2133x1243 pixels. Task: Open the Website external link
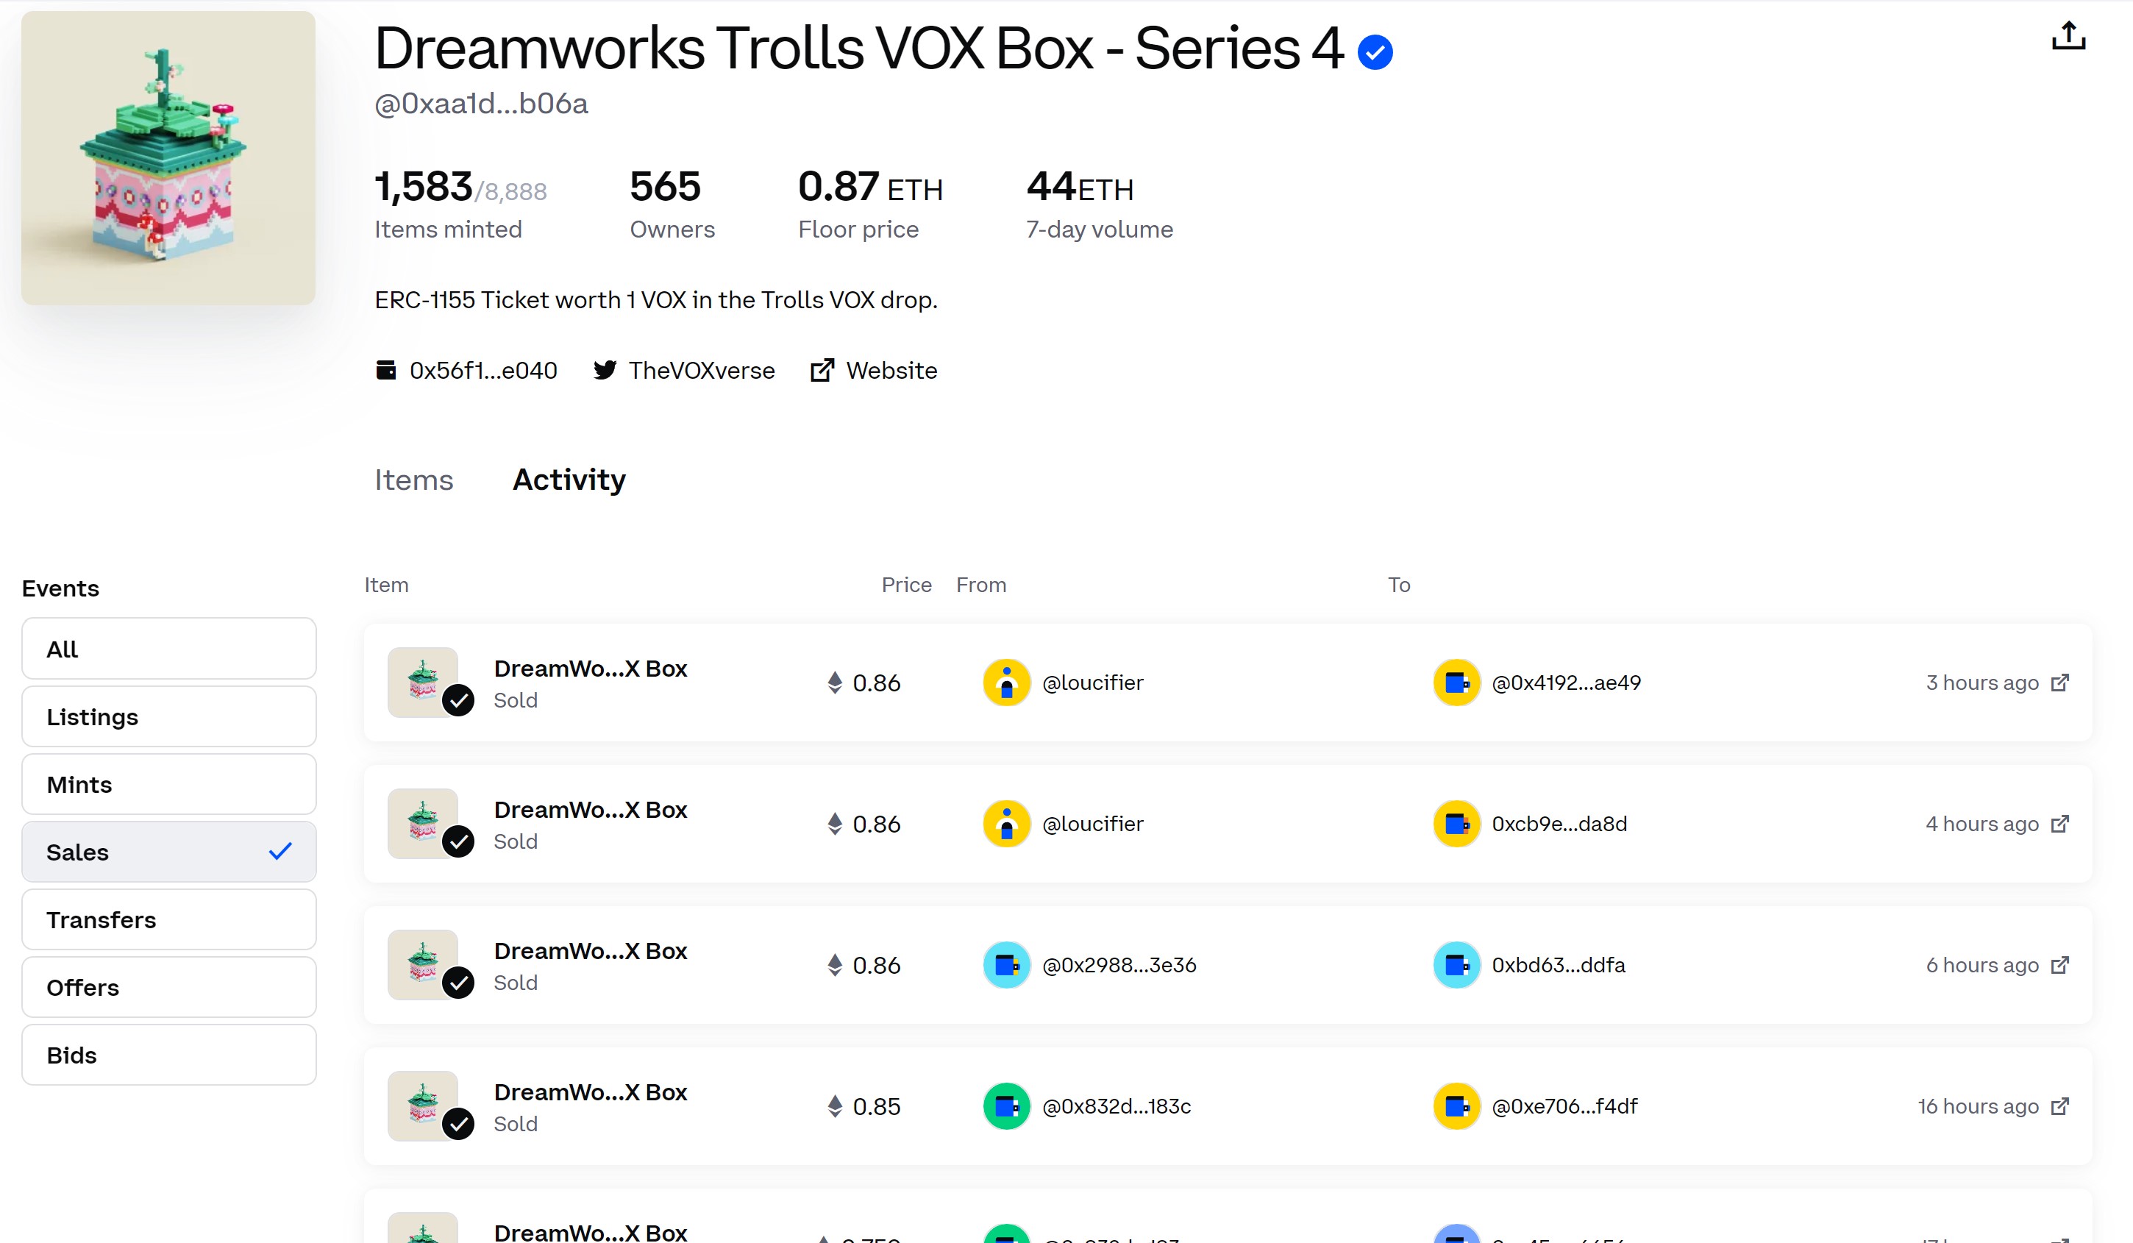874,371
